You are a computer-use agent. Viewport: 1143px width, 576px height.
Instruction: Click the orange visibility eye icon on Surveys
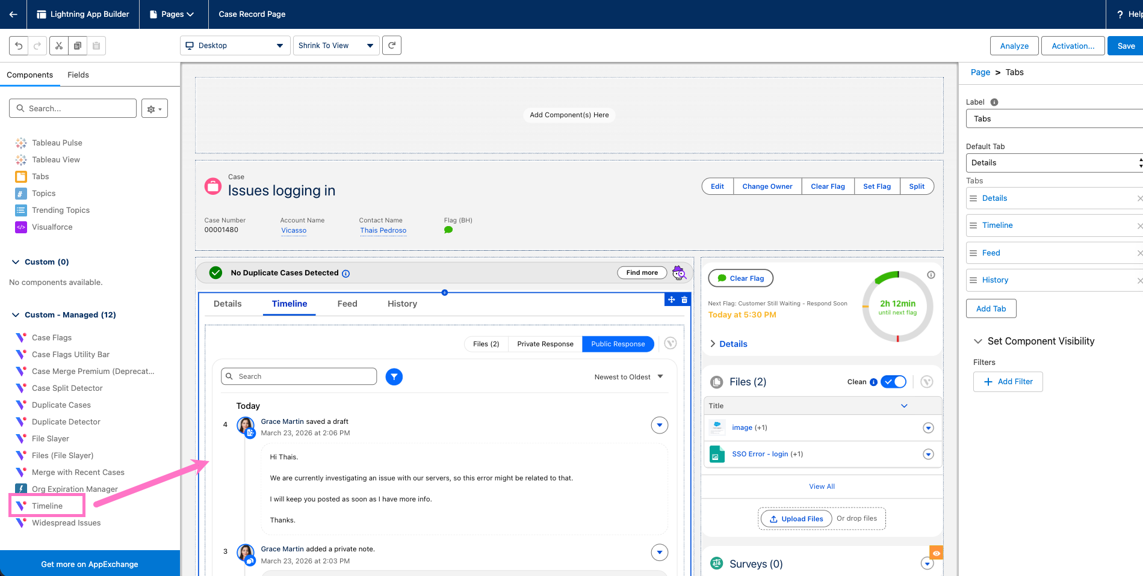[937, 553]
